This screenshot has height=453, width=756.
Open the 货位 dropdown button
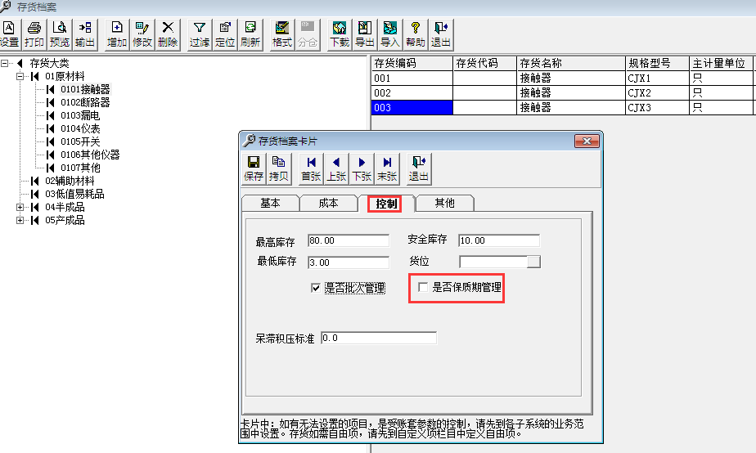pos(533,262)
